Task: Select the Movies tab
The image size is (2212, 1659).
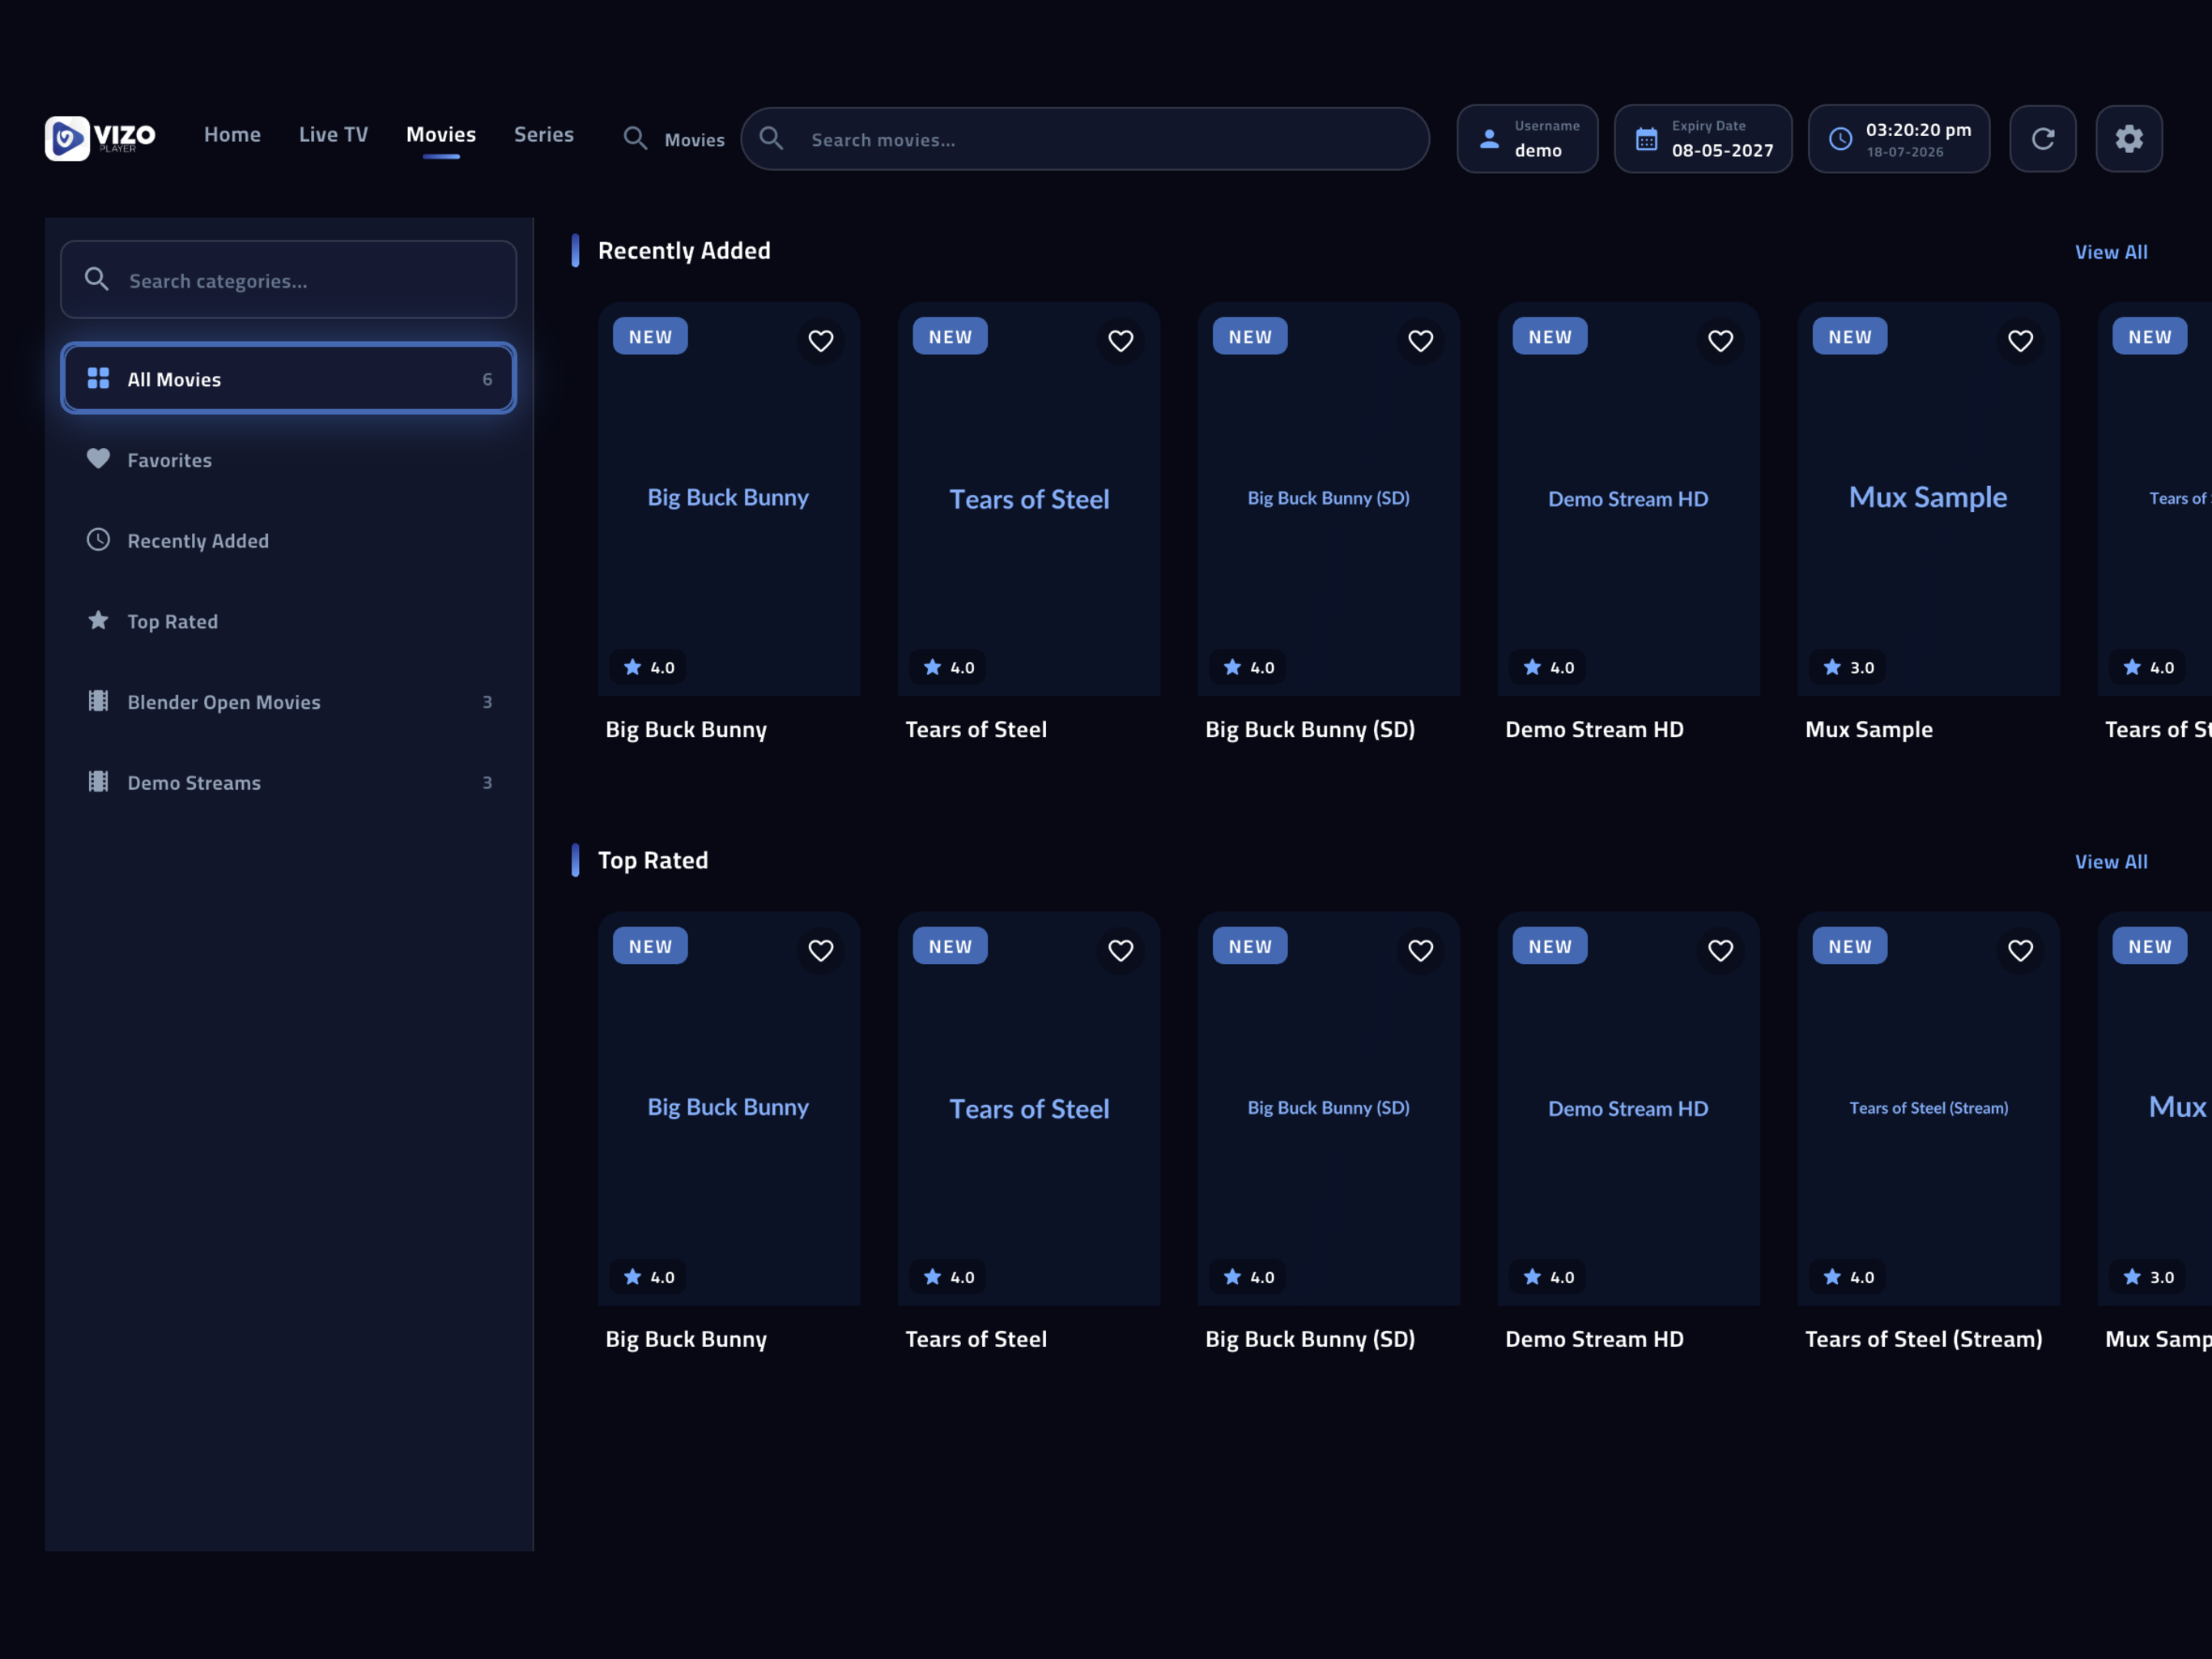Action: coord(441,134)
